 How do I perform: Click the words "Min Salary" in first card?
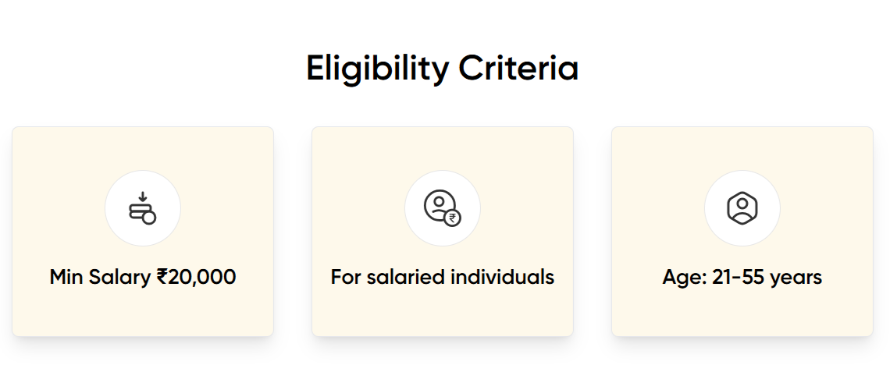point(101,277)
